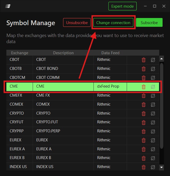
Task: Click the green Subscribe button
Action: [149, 22]
